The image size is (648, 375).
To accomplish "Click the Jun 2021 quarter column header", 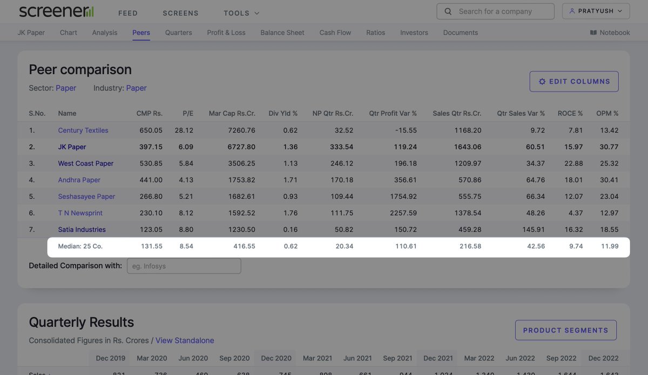I will click(x=357, y=358).
